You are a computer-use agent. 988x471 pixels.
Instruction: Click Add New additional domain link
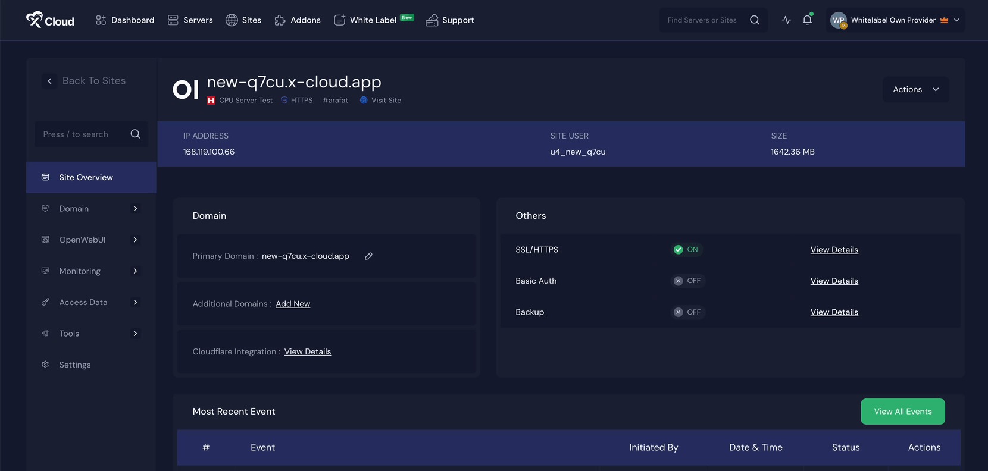293,304
